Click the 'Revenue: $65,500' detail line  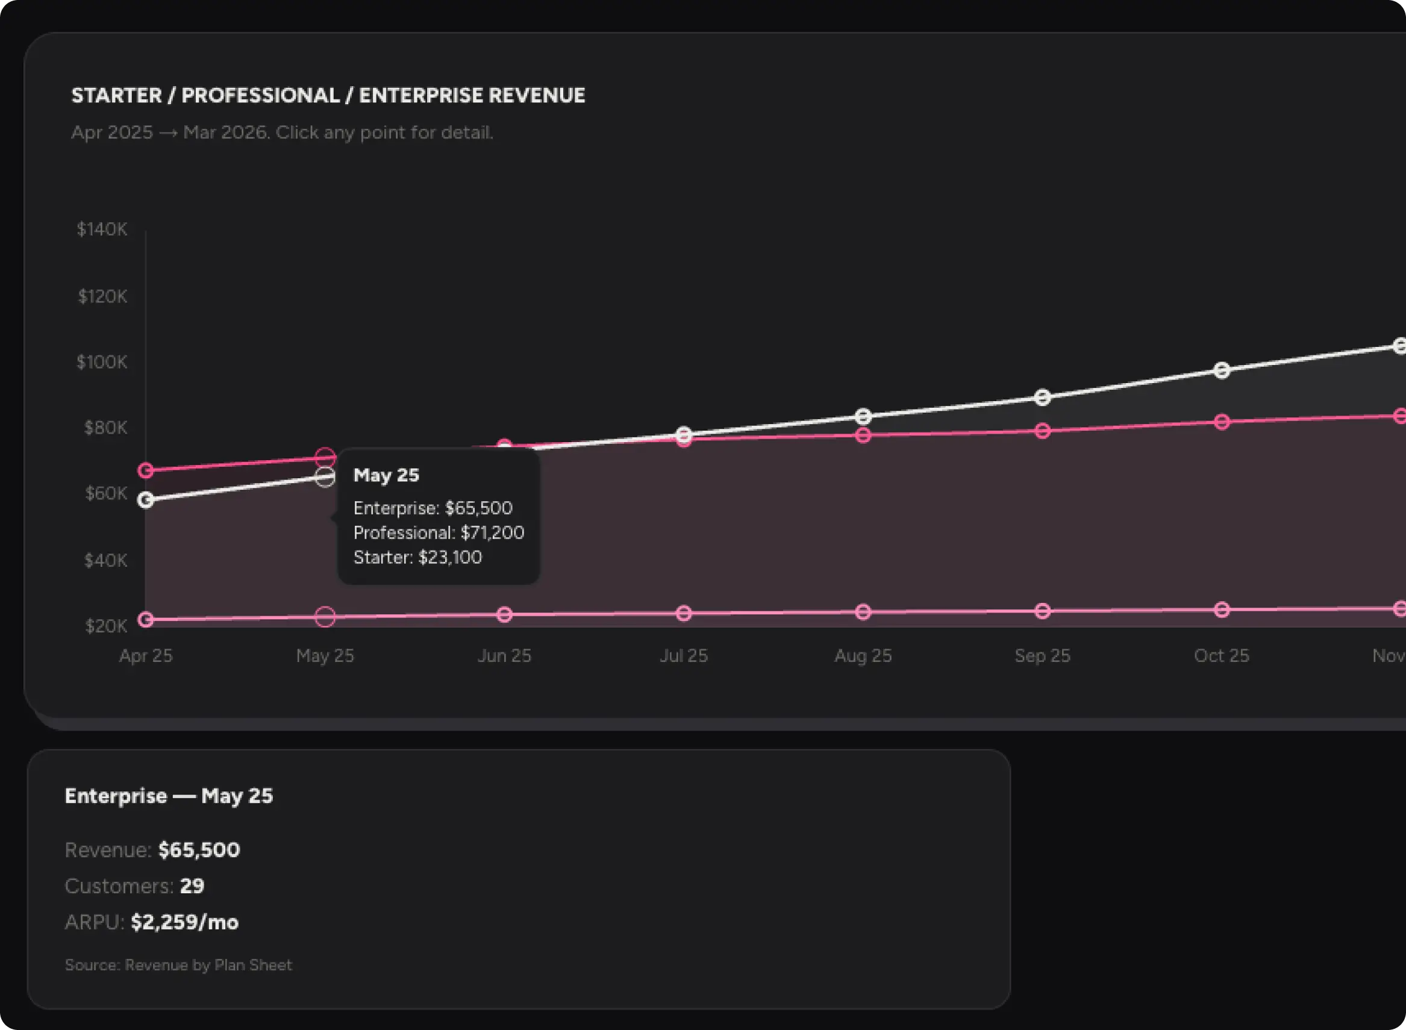153,850
